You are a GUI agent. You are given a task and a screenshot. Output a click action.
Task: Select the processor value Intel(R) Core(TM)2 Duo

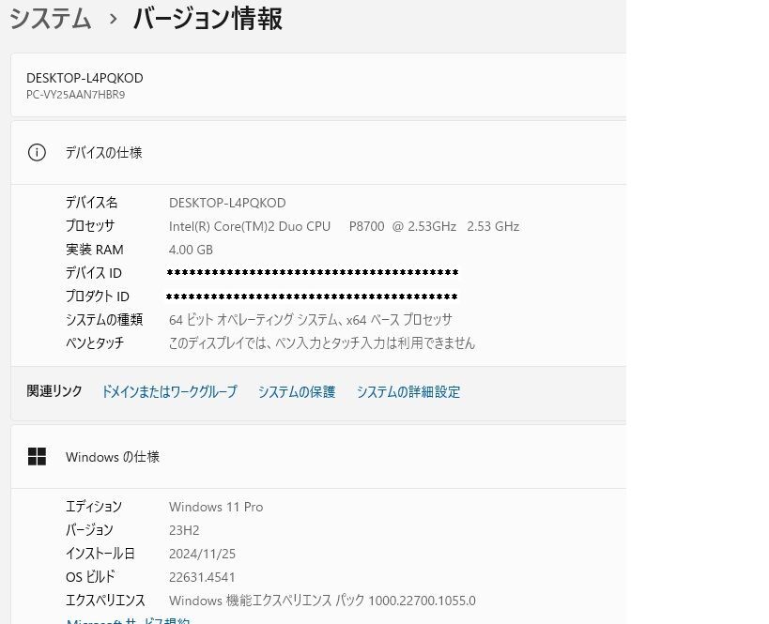coord(344,226)
